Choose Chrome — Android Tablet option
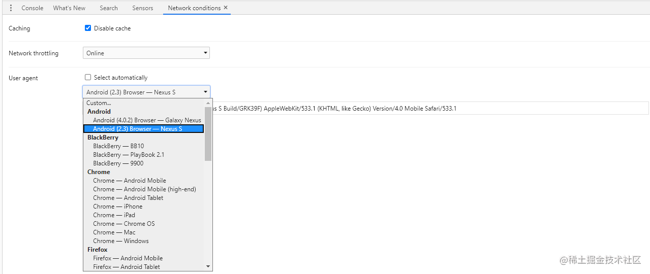This screenshot has width=650, height=274. [144, 198]
